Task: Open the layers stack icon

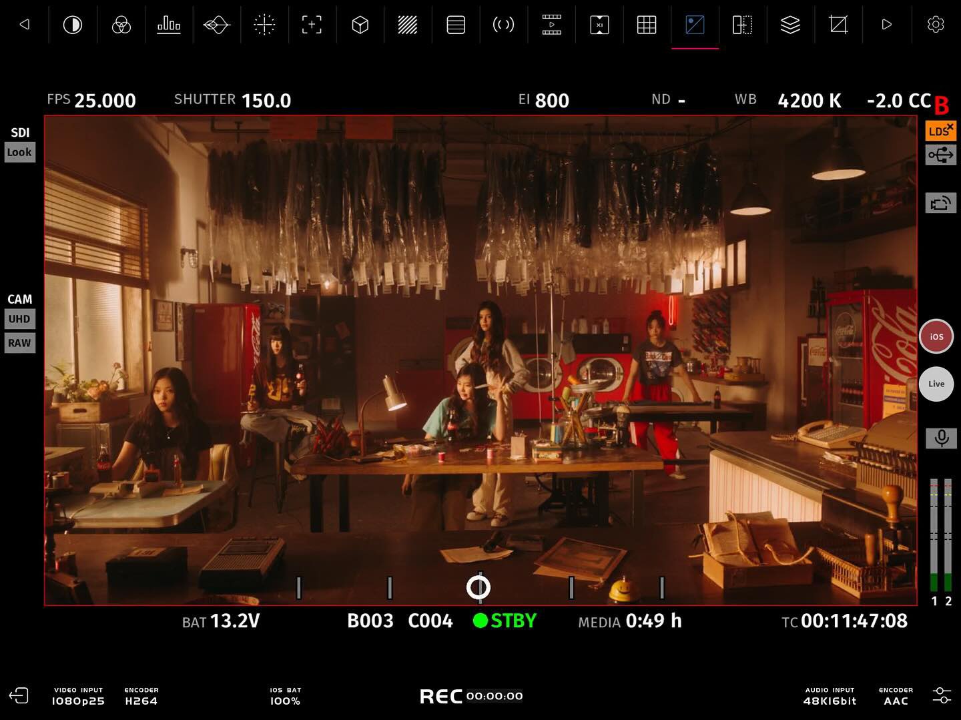Action: tap(790, 25)
